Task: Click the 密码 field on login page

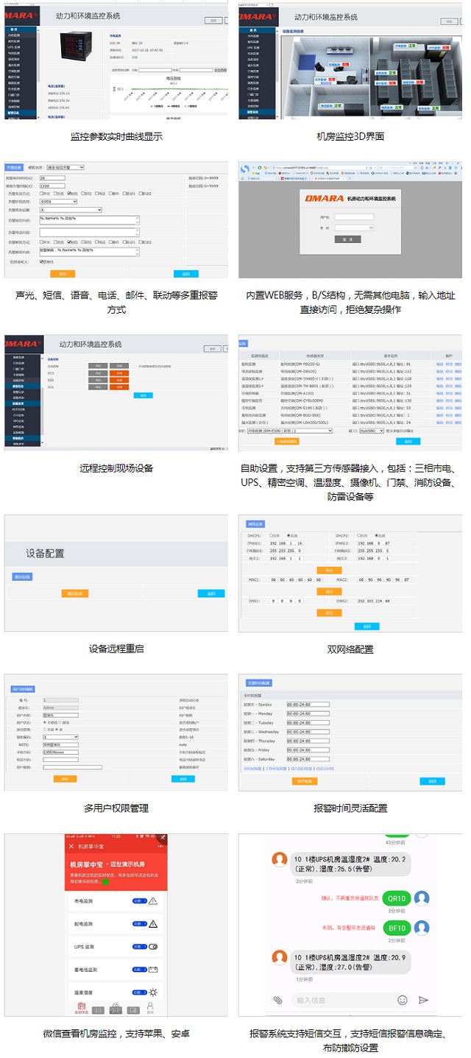Action: (x=354, y=228)
